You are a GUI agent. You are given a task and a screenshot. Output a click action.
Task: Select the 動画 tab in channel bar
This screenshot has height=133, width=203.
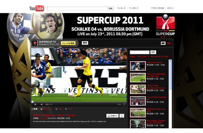tap(85, 43)
